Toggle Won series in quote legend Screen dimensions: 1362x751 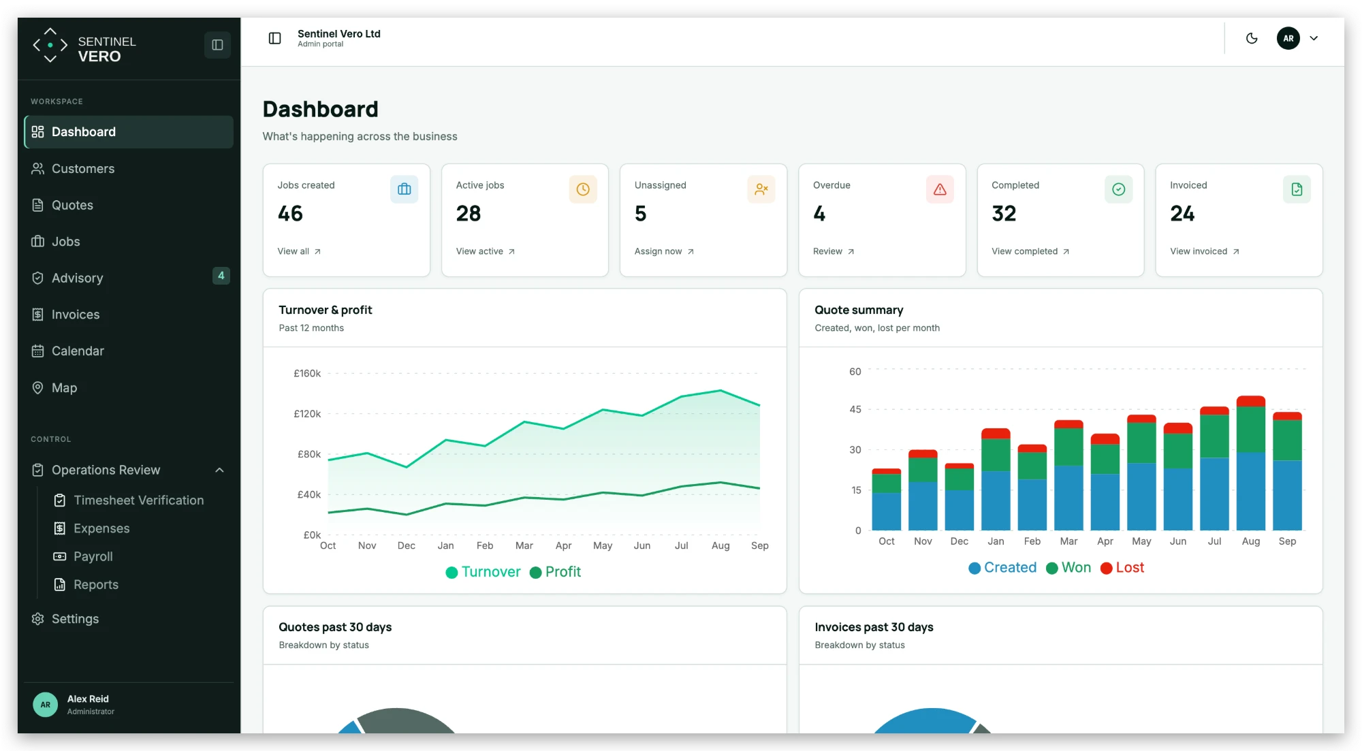[x=1068, y=568]
